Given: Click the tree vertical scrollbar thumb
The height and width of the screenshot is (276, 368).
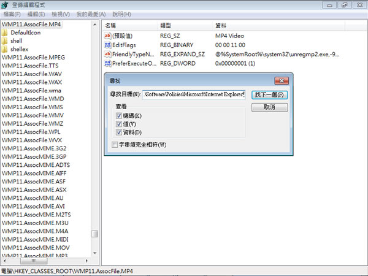Looking at the screenshot, I should 94,234.
